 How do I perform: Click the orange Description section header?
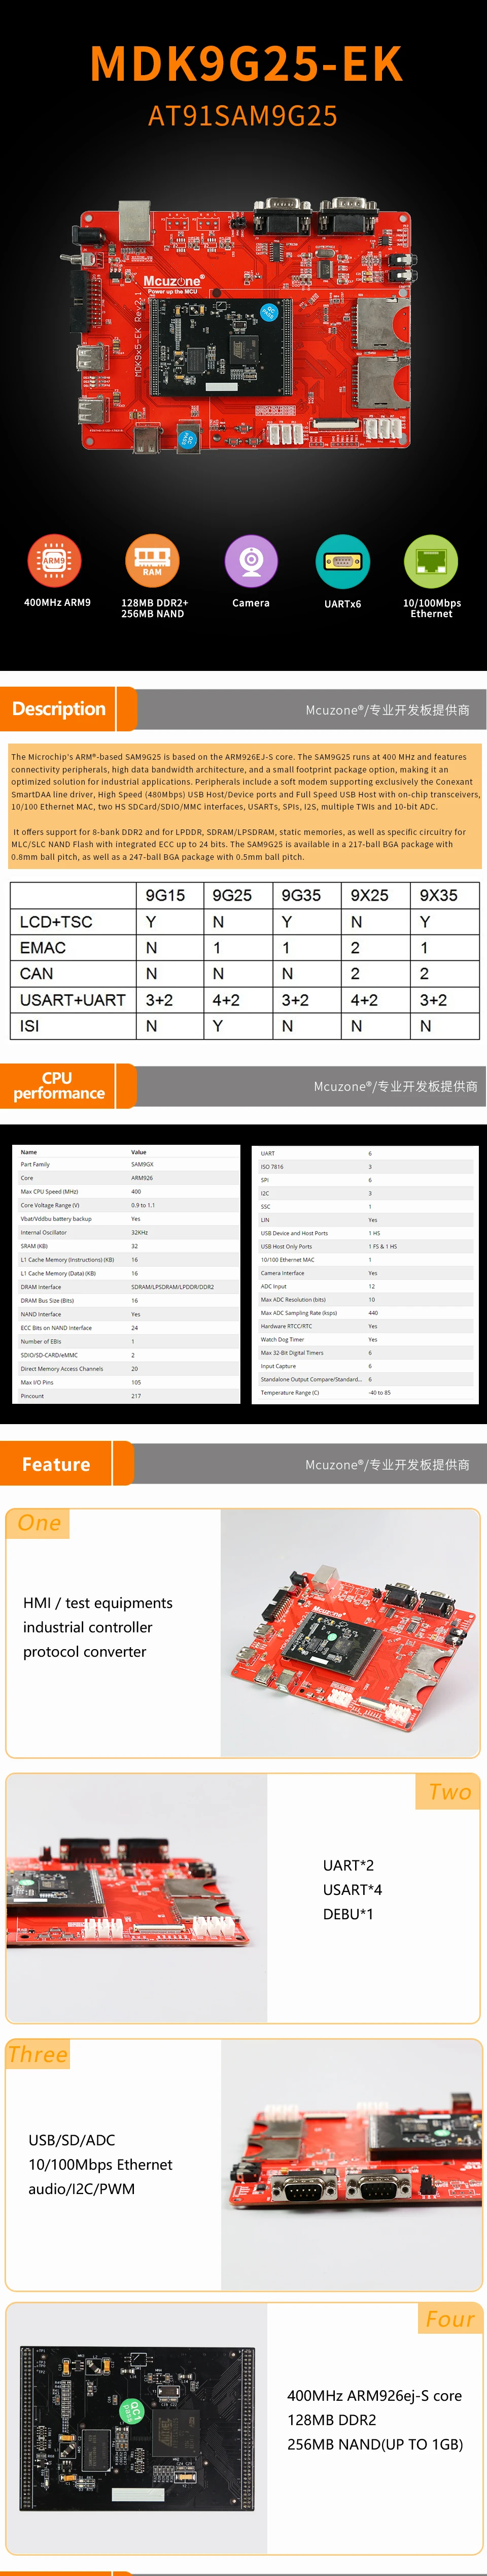pyautogui.click(x=59, y=709)
